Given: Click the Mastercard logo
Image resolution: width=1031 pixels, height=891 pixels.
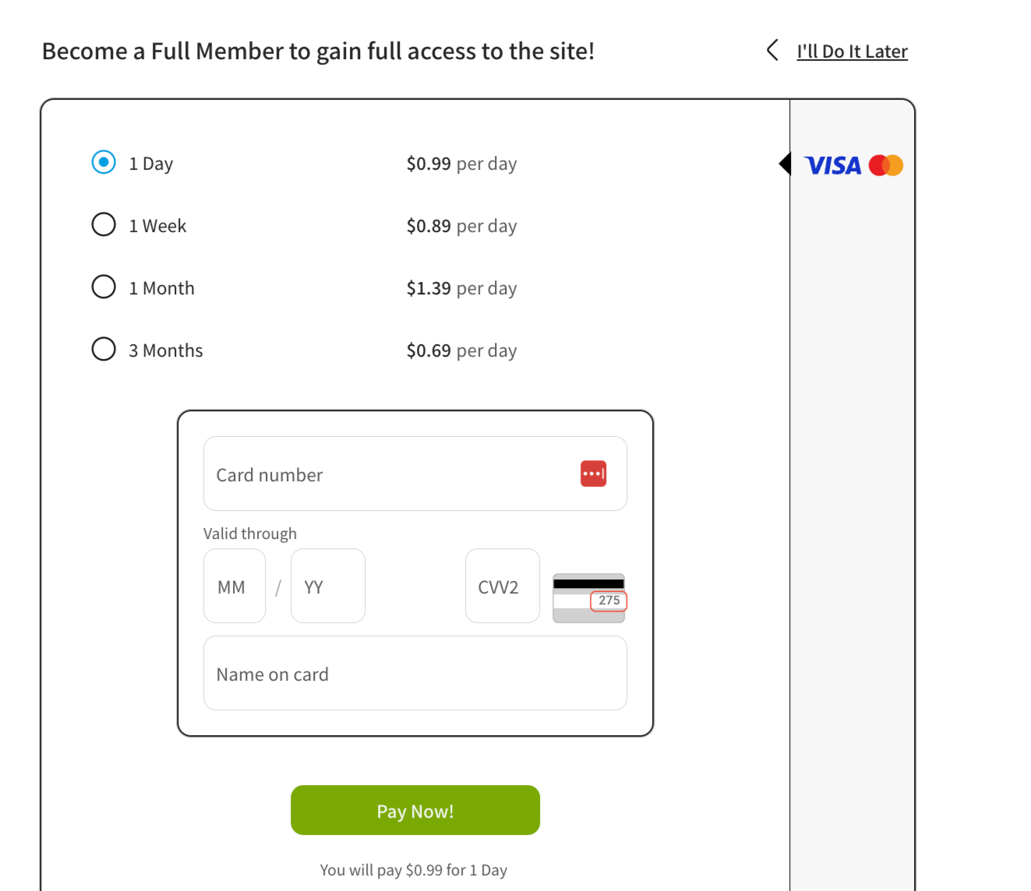Looking at the screenshot, I should 885,164.
